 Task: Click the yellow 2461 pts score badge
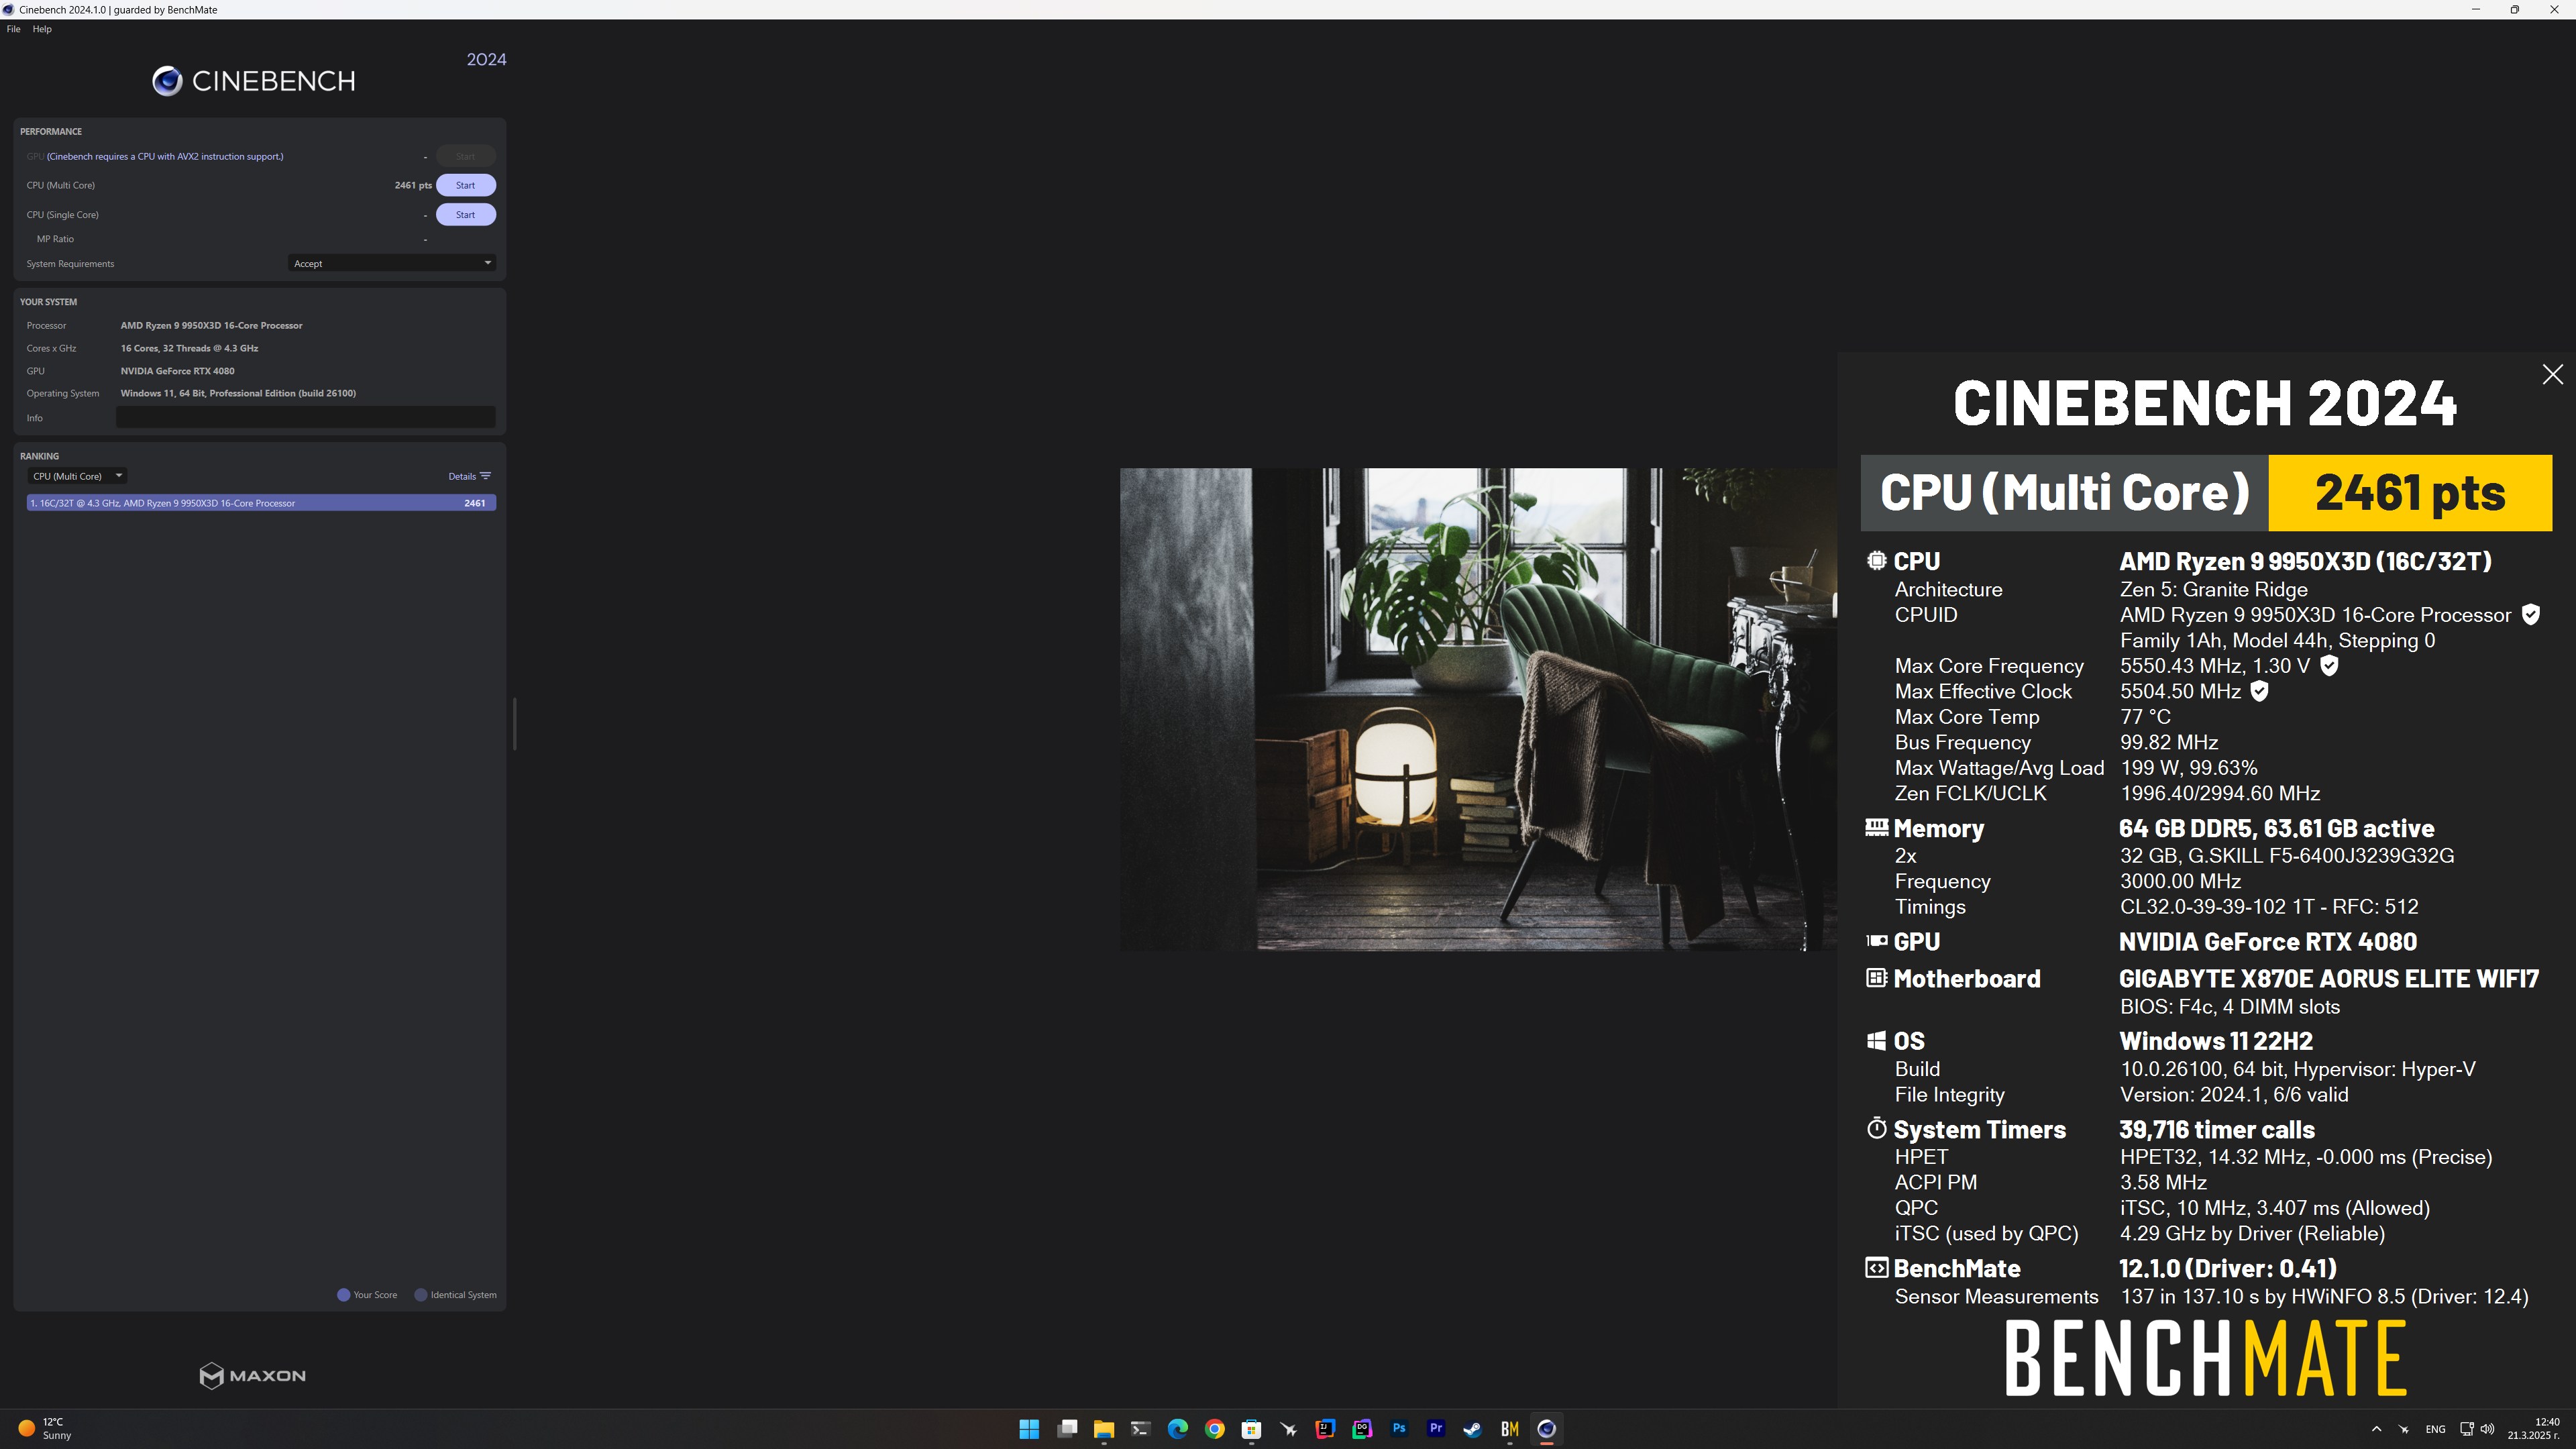(2410, 493)
